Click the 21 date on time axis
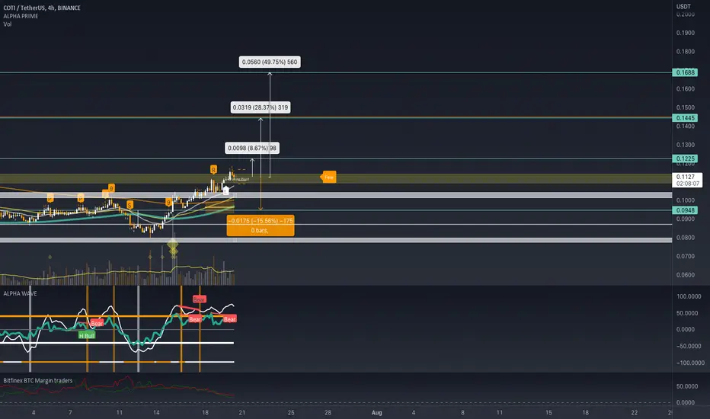The height and width of the screenshot is (419, 710). tap(242, 413)
